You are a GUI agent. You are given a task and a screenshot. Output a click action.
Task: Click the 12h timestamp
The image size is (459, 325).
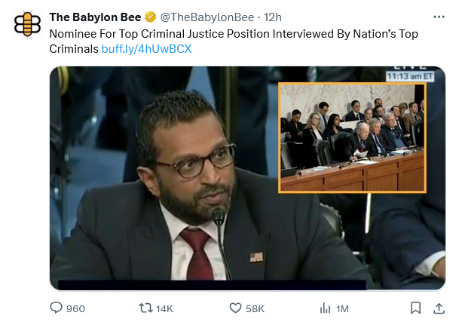pos(273,17)
